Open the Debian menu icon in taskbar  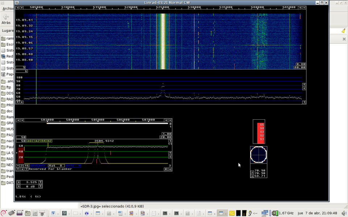(x=3, y=213)
